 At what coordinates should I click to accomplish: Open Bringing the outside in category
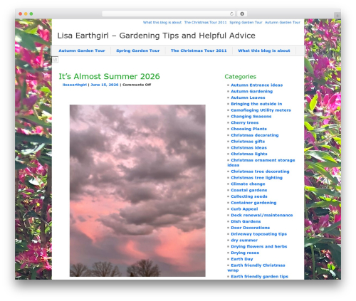[x=256, y=104]
